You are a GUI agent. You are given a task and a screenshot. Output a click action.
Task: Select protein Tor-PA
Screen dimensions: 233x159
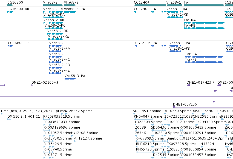click(204, 57)
